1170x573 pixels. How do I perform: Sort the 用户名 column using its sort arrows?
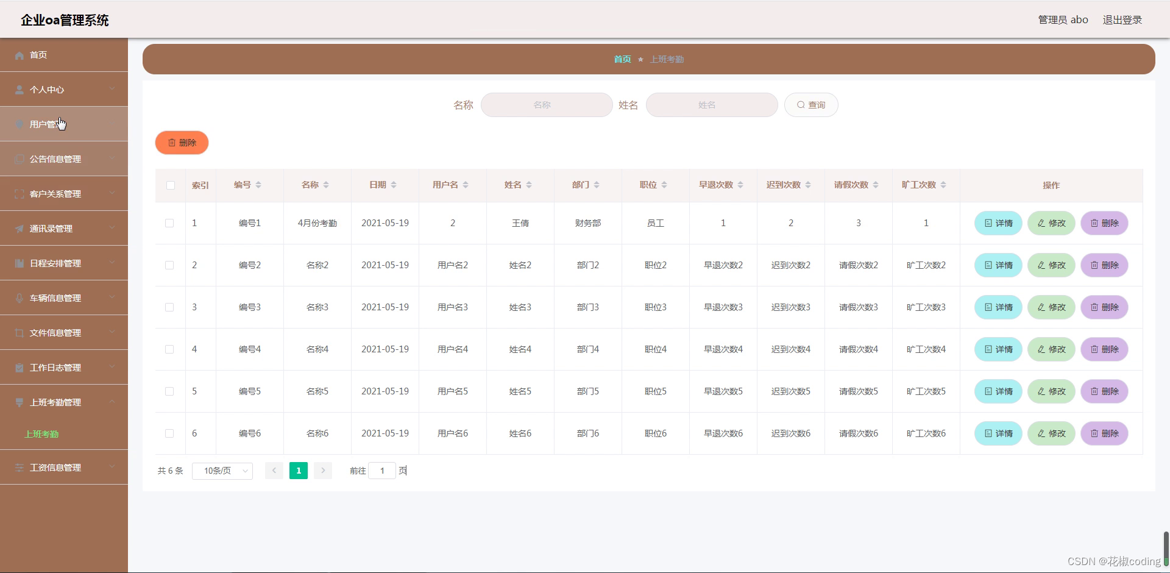click(x=466, y=185)
